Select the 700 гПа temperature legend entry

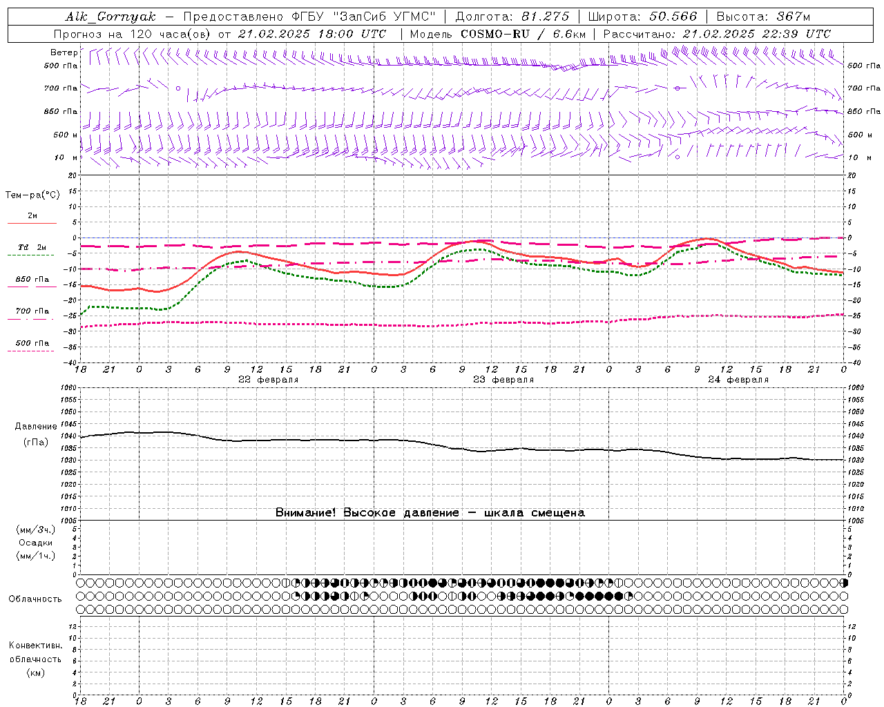tap(32, 311)
